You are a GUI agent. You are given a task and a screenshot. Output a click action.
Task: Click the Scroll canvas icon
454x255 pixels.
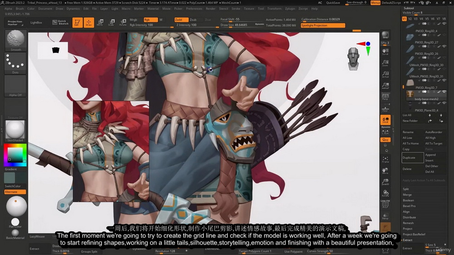click(x=385, y=52)
